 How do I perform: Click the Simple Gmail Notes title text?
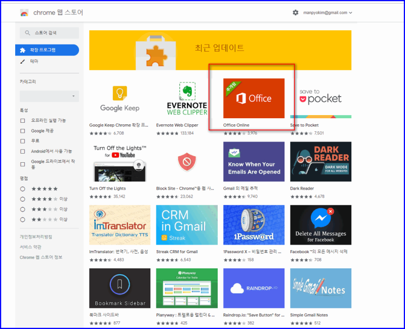pyautogui.click(x=309, y=315)
